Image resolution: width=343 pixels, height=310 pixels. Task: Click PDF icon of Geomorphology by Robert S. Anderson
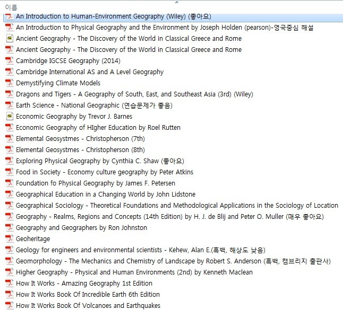10,261
